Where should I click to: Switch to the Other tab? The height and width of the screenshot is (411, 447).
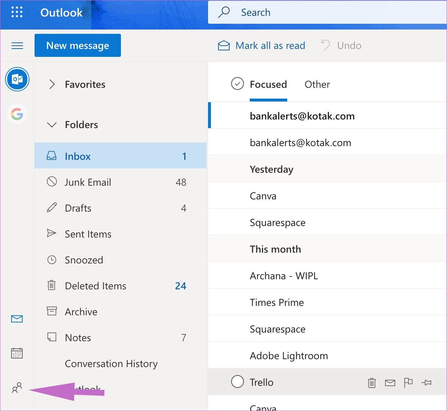(317, 85)
